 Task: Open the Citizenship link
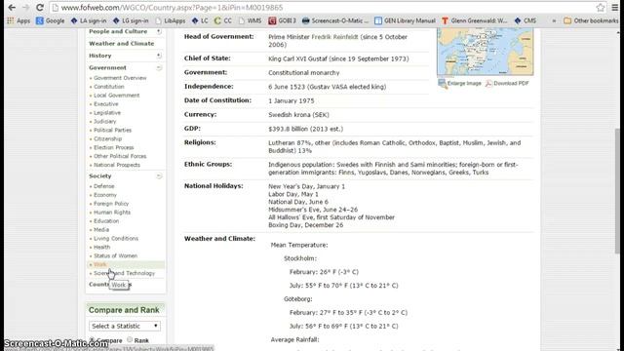[107, 138]
